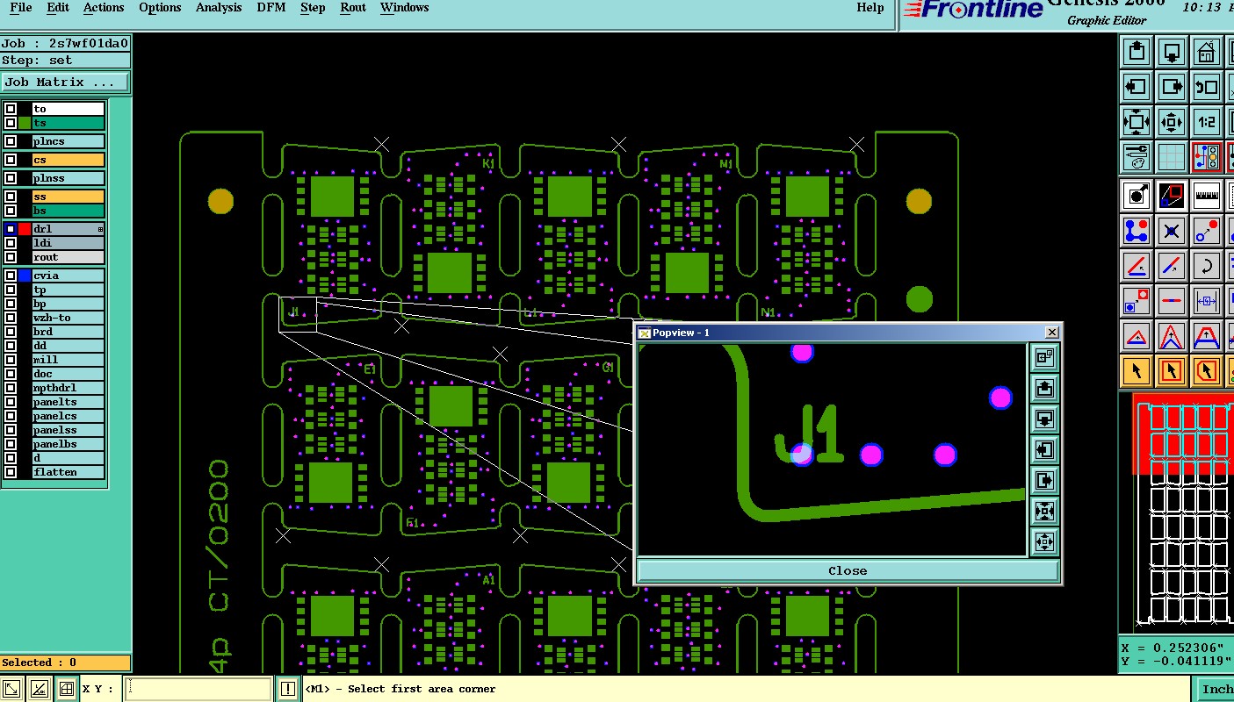Screen dimensions: 1234x702
Task: Toggle the checkbox for layer ss
Action: (11, 197)
